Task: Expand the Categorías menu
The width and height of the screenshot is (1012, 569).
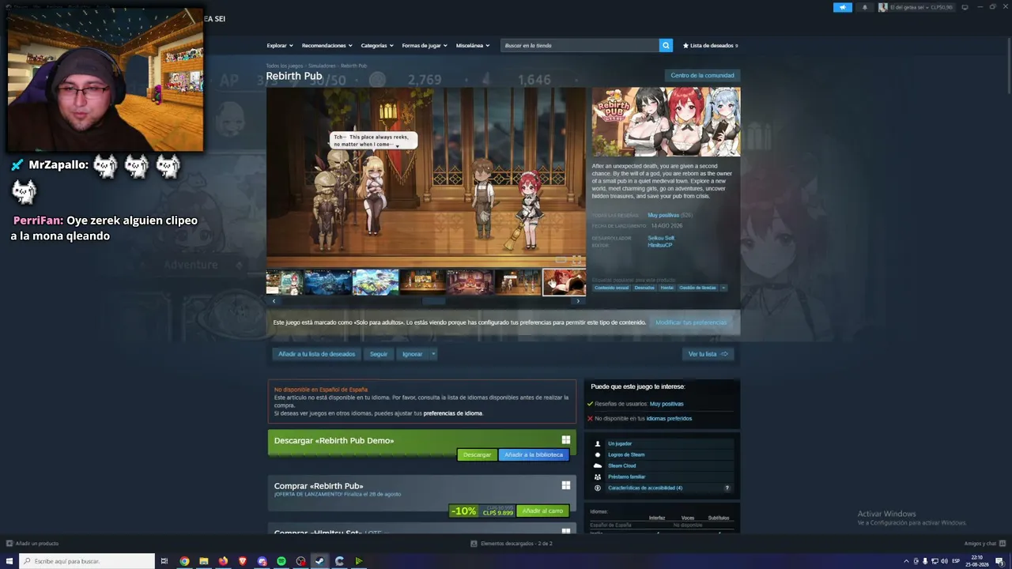Action: (377, 46)
